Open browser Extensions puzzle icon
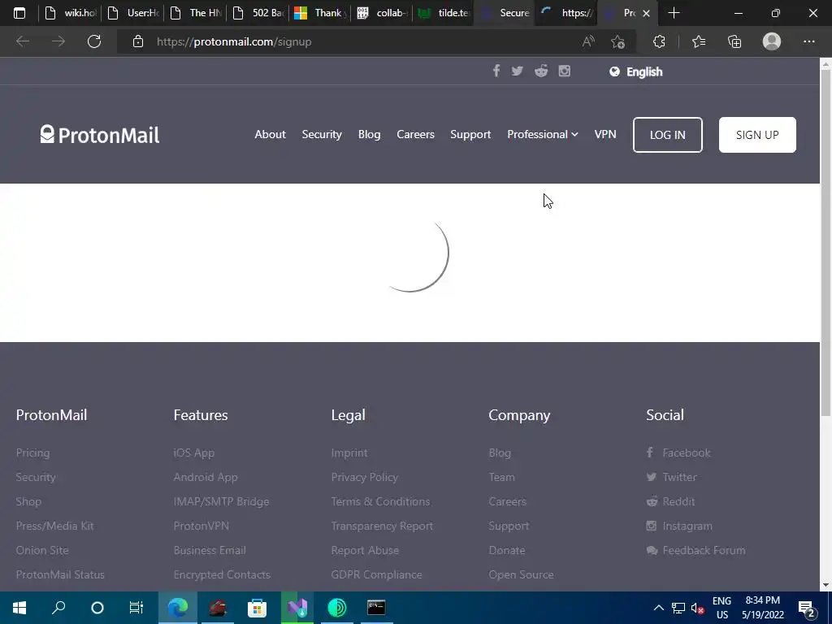The image size is (832, 624). 659,41
